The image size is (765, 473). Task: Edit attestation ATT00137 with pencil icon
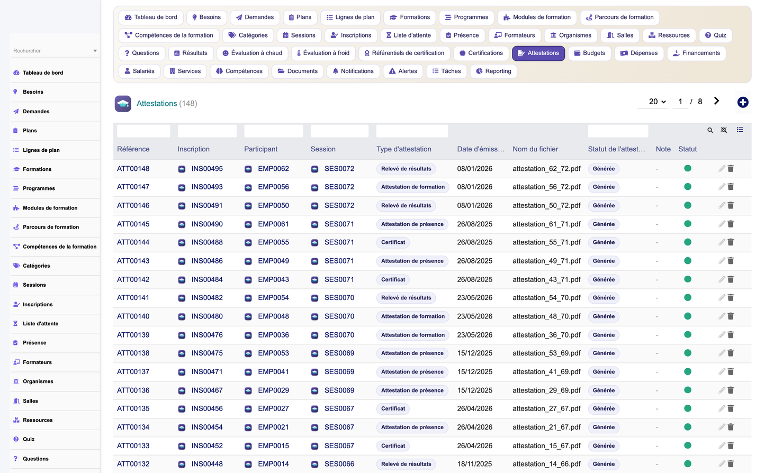click(722, 371)
